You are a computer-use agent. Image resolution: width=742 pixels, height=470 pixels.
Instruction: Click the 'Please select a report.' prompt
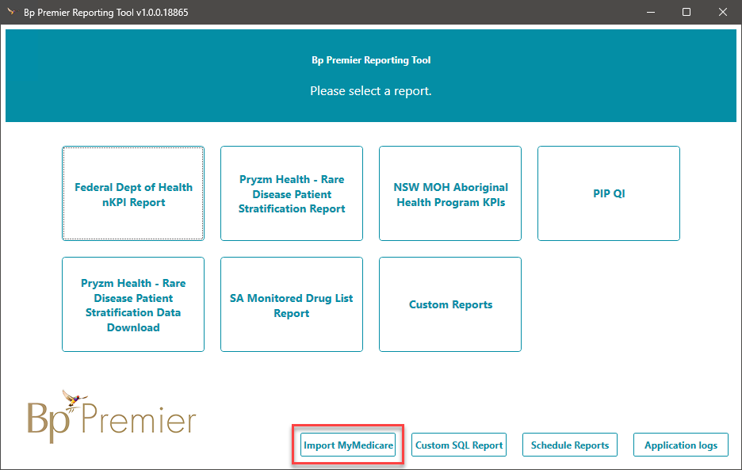click(x=371, y=91)
